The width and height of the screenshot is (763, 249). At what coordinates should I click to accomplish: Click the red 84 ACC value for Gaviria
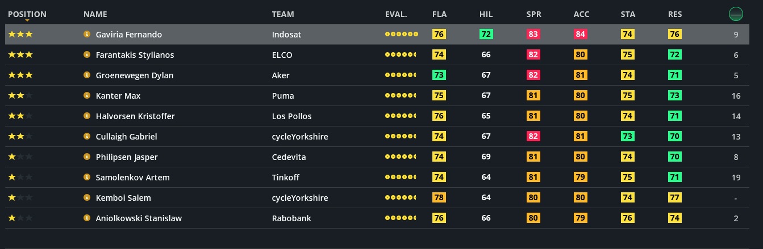click(580, 35)
